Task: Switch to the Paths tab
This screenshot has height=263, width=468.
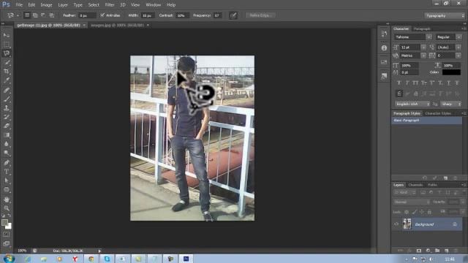Action: click(432, 185)
